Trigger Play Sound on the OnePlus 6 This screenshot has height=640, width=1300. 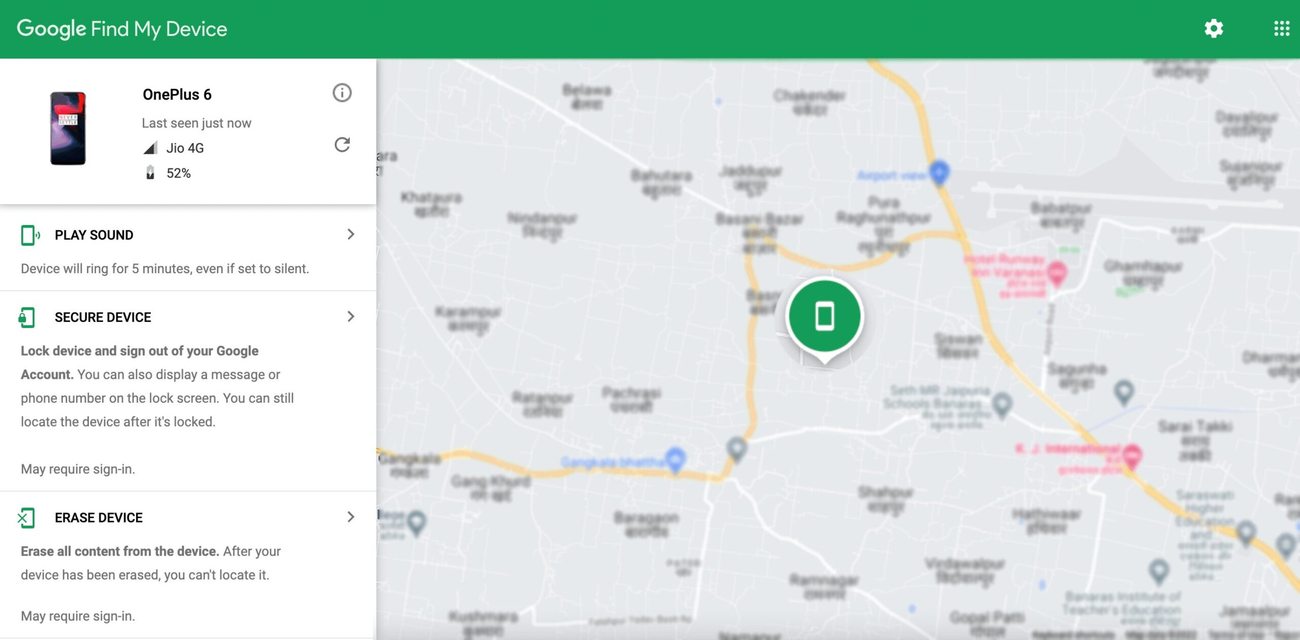click(x=94, y=234)
